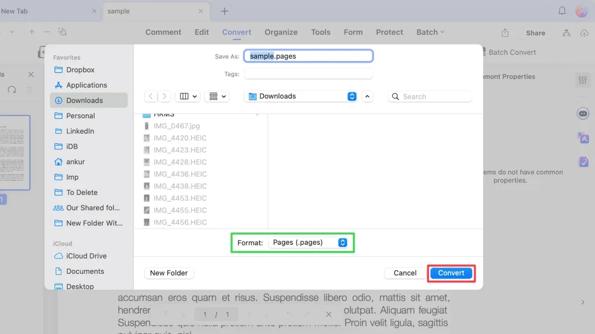Click the Save As filename field
Image resolution: width=595 pixels, height=334 pixels.
(x=308, y=56)
